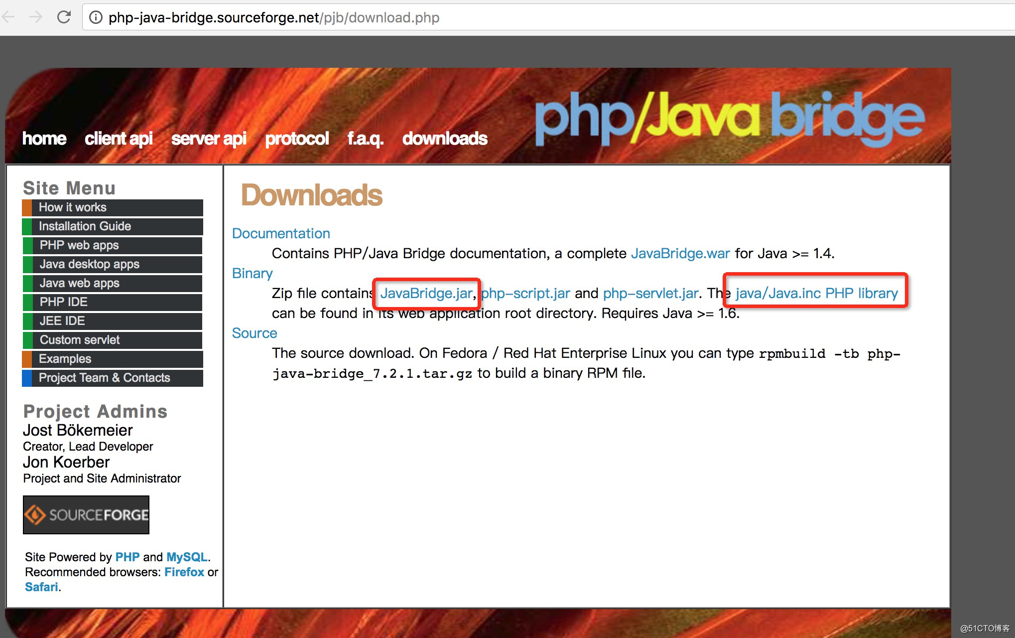This screenshot has width=1015, height=638.
Task: Click the JavaBridge.jar link
Action: [x=426, y=293]
